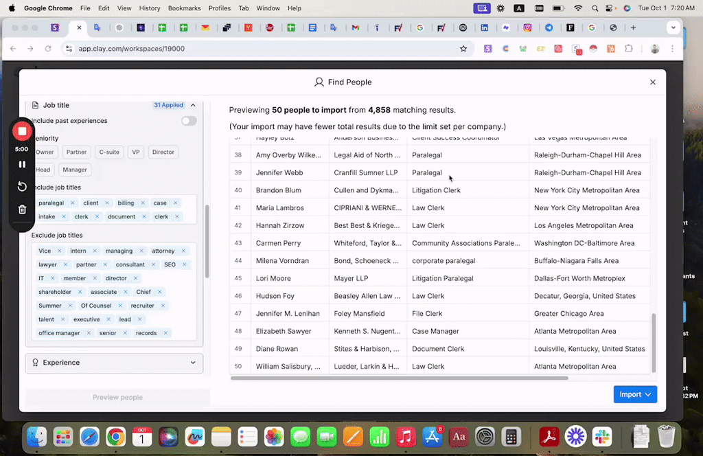
Task: Open the Bookmarks menu in the menu bar
Action: coord(183,8)
